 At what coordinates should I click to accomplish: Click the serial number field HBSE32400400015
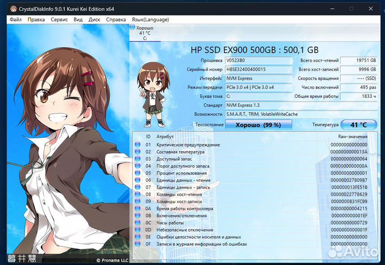(259, 69)
